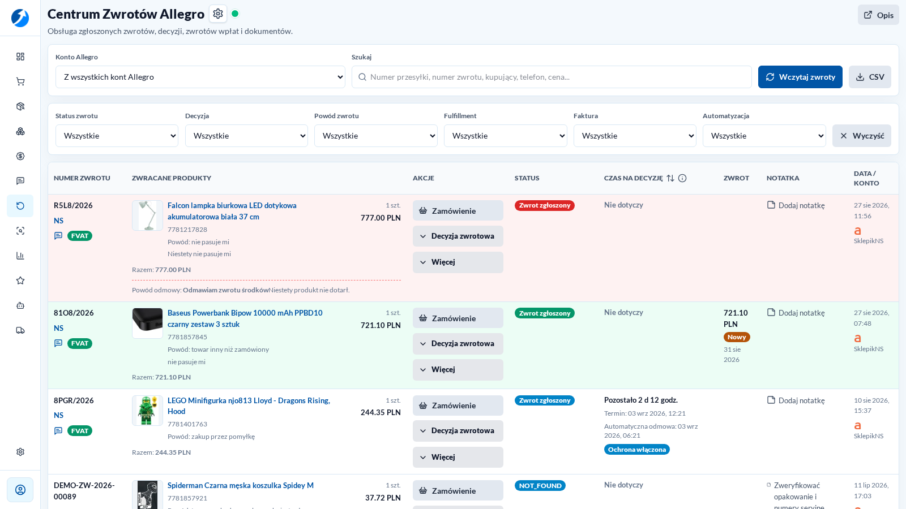
Task: Click the LEGO minifigure product thumbnail
Action: [147, 411]
